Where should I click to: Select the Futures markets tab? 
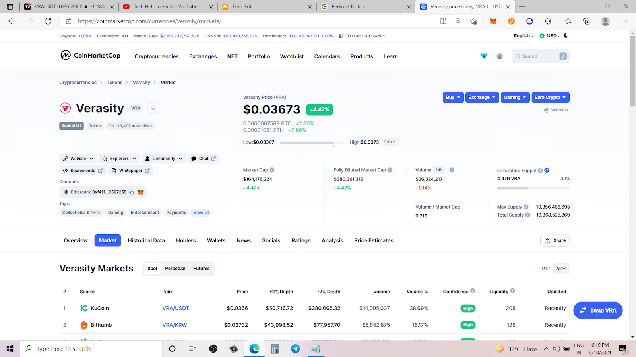(202, 269)
